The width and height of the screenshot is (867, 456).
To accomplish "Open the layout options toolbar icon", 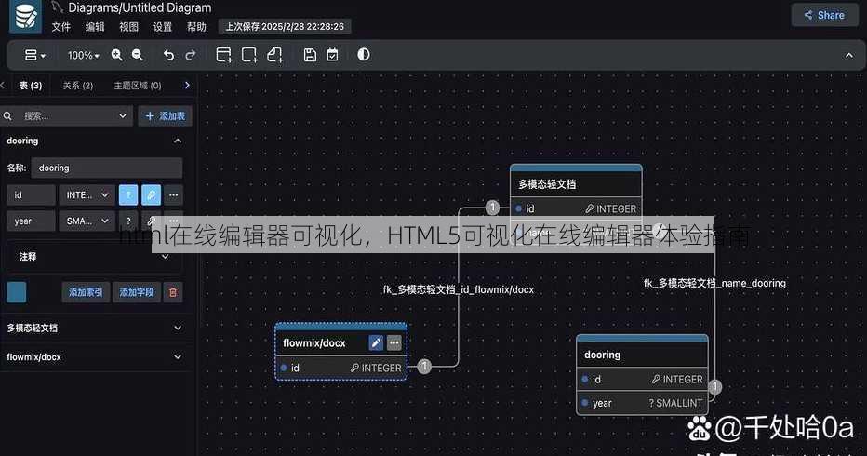I will [34, 55].
